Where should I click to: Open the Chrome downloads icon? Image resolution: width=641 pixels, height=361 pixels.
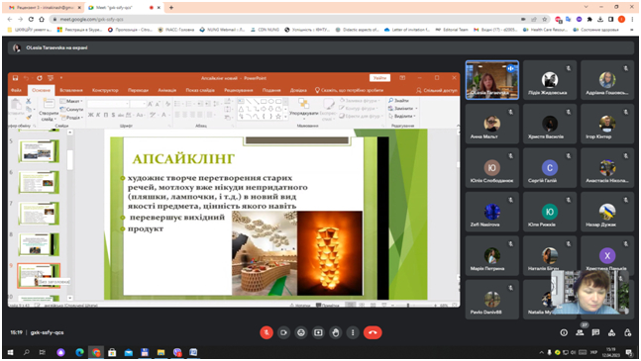[600, 19]
